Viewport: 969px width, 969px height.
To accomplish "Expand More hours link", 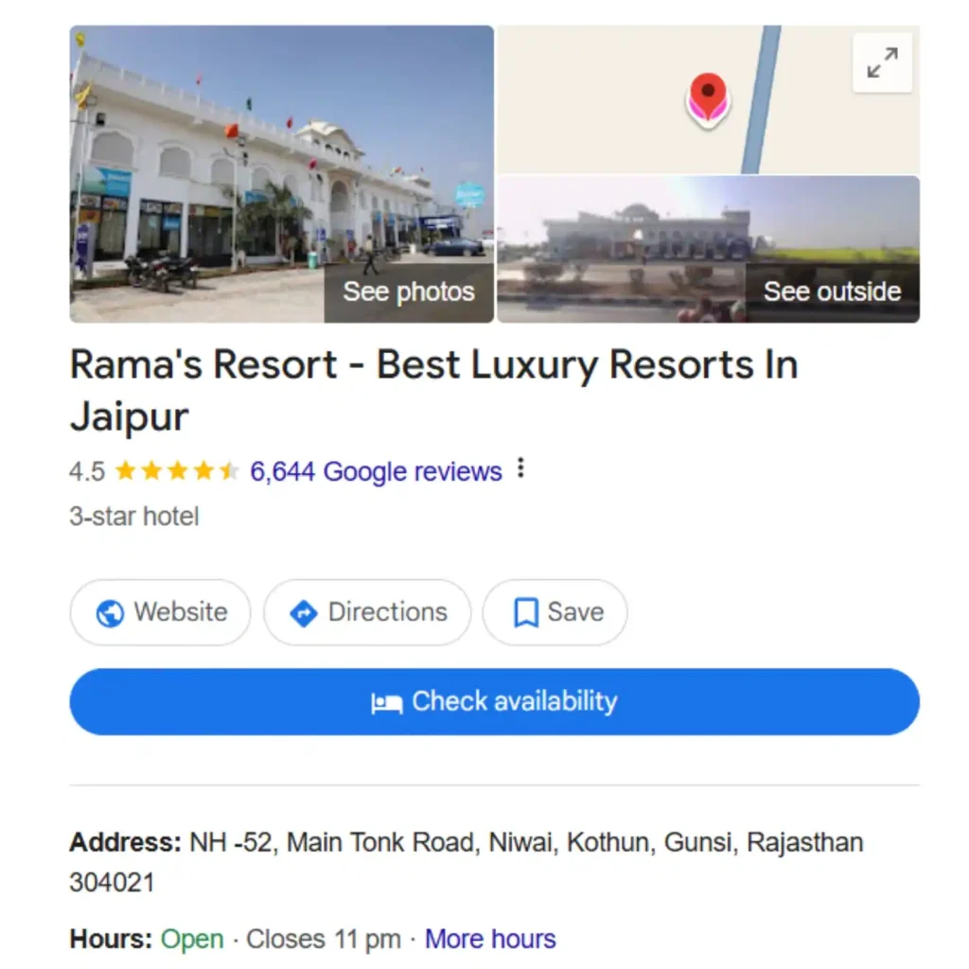I will click(490, 939).
